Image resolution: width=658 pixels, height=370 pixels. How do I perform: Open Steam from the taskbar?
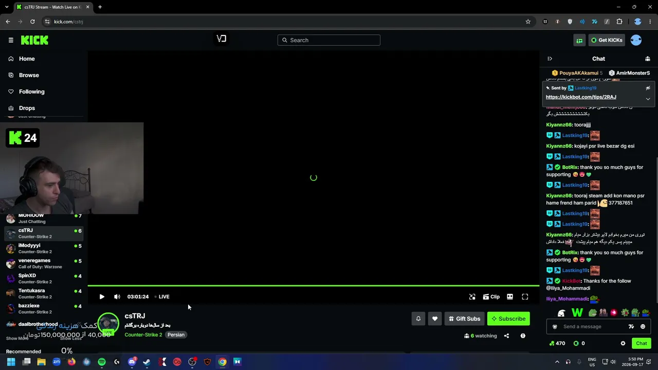pyautogui.click(x=147, y=362)
